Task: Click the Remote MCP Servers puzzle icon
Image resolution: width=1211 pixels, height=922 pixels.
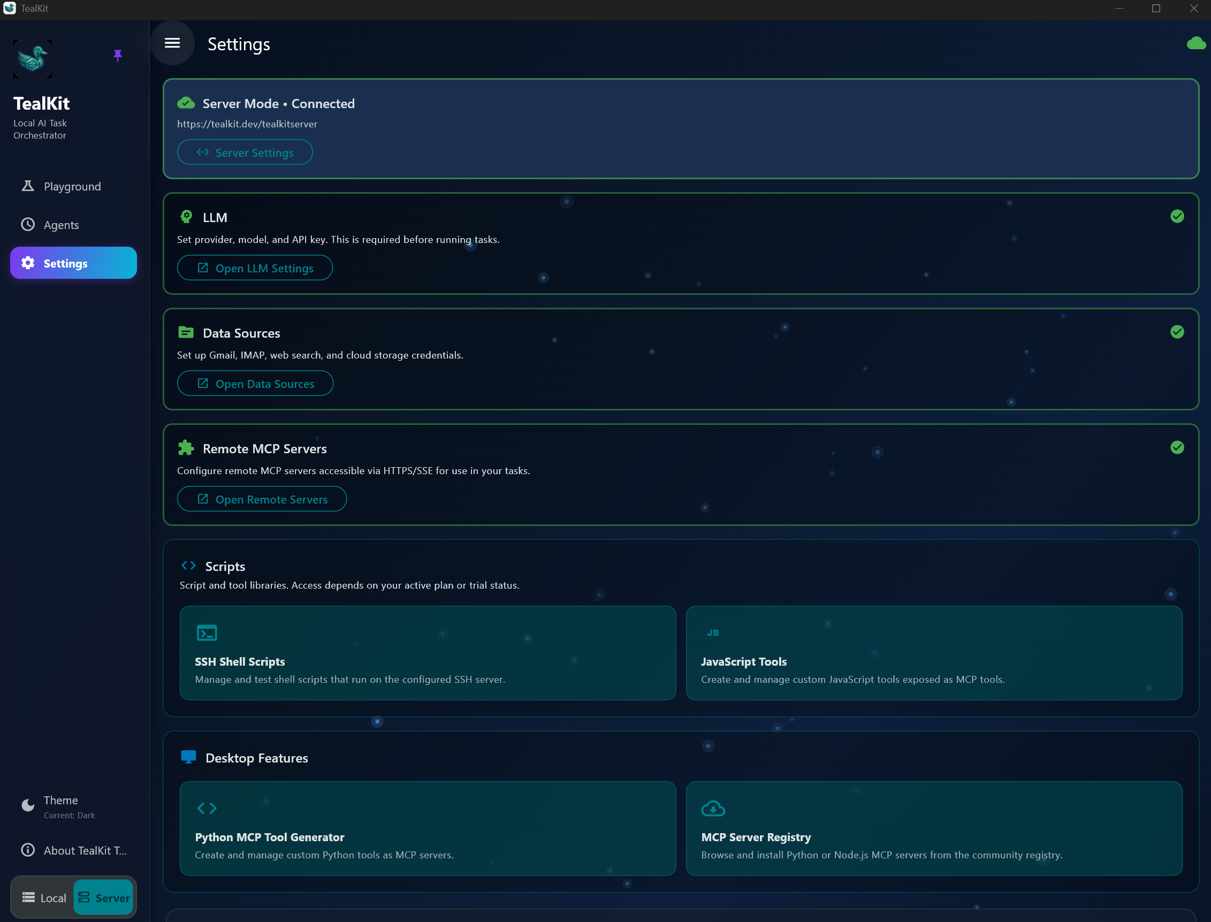Action: click(x=186, y=448)
